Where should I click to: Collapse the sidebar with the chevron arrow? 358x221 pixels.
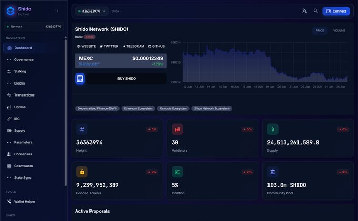pos(57,11)
